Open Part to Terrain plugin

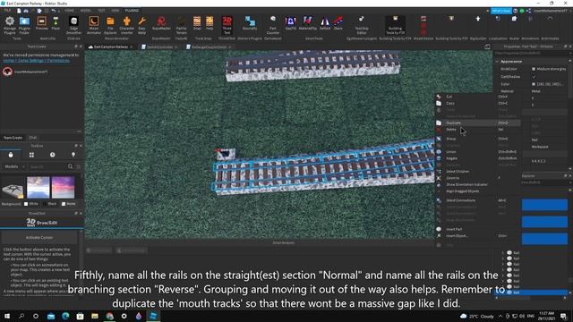(x=181, y=24)
